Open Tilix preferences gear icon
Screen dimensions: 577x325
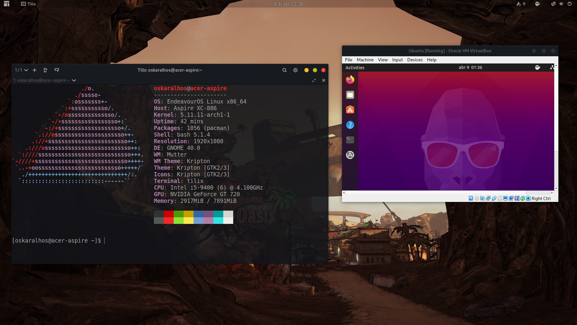click(x=295, y=70)
